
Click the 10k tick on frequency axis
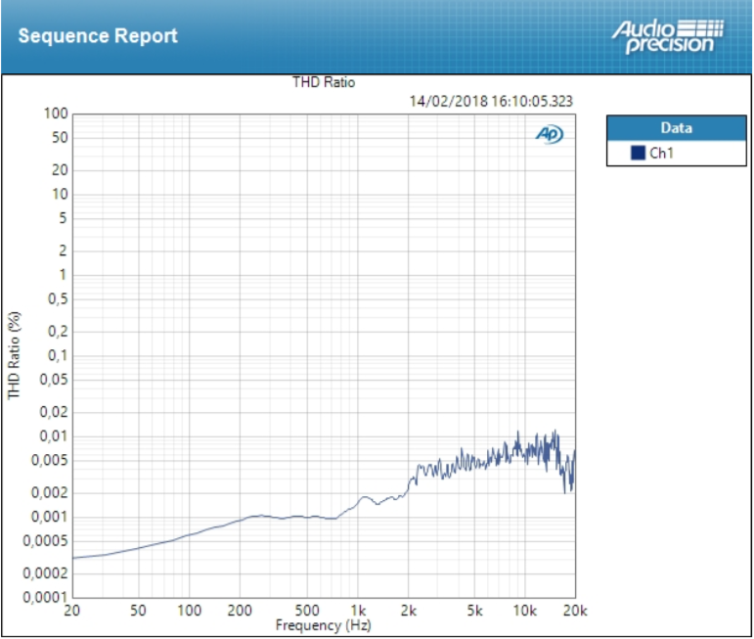[x=525, y=612]
